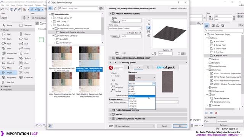The width and height of the screenshot is (244, 137).
Task: Select Garden Library folder
Action: click(x=66, y=43)
